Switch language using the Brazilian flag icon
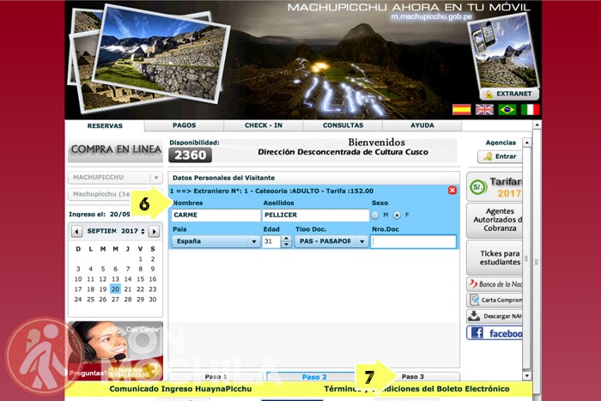The width and height of the screenshot is (601, 401). (507, 110)
